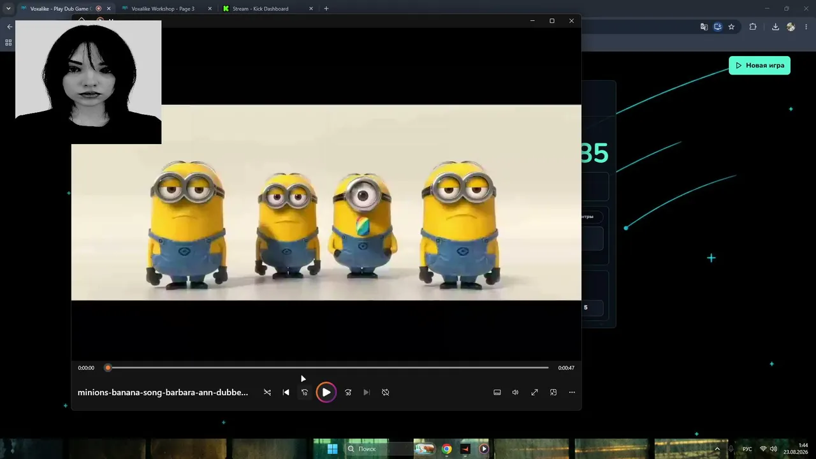The image size is (816, 459).
Task: Go to the next track
Action: pyautogui.click(x=367, y=392)
